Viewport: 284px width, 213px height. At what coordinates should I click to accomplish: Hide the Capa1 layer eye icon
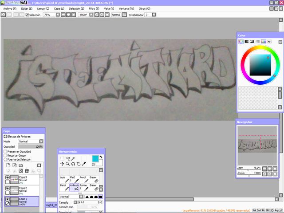coord(8,199)
